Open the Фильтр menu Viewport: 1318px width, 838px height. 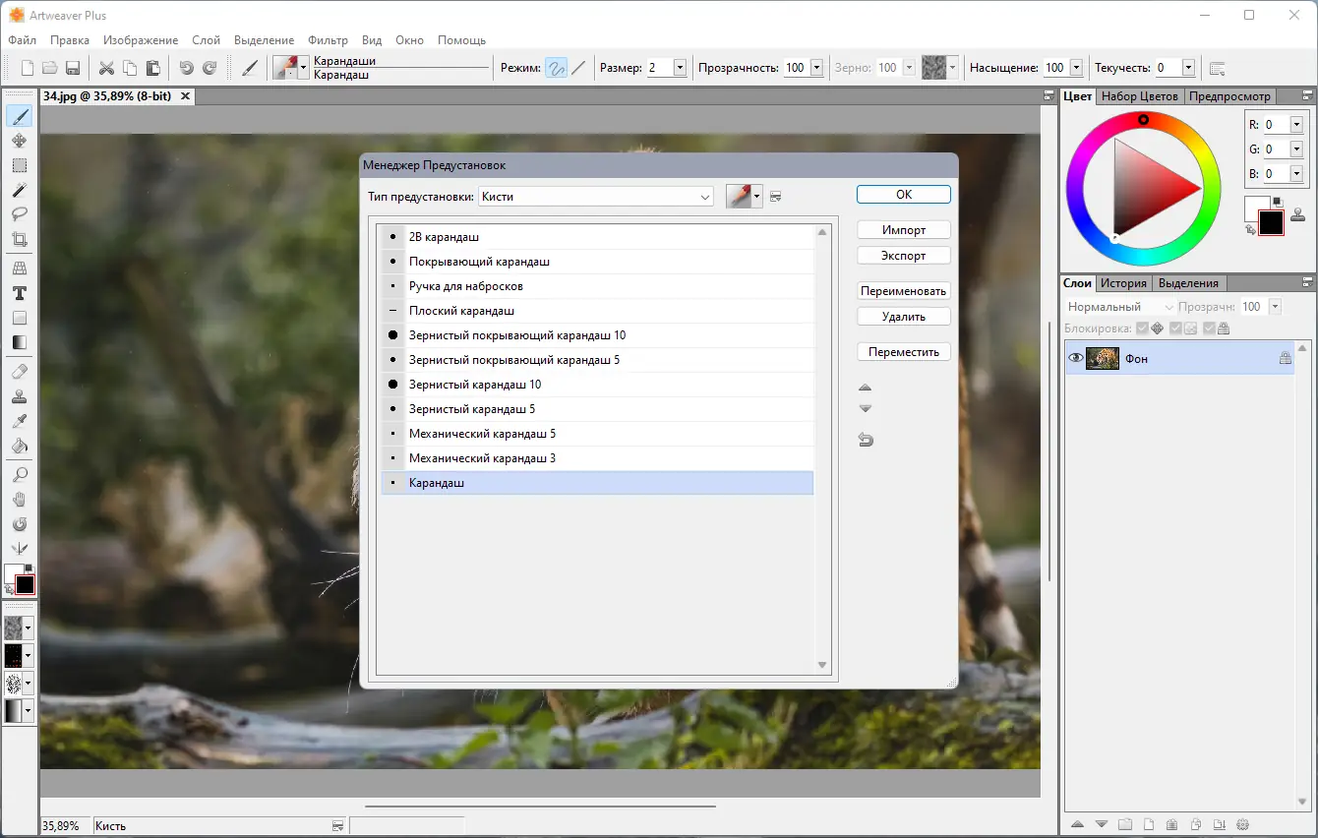(x=328, y=40)
